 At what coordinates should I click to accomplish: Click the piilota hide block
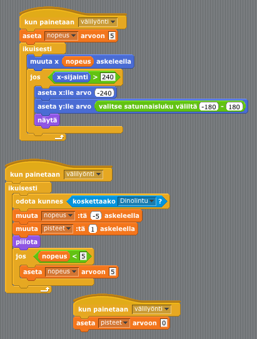click(26, 242)
